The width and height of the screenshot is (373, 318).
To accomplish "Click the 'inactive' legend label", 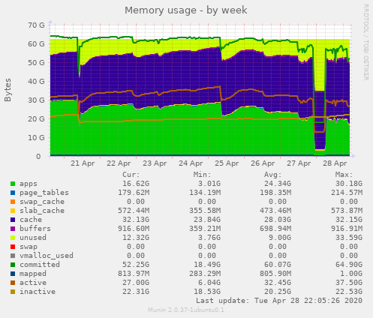I will (38, 292).
